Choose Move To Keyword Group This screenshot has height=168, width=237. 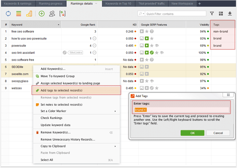coord(76,76)
